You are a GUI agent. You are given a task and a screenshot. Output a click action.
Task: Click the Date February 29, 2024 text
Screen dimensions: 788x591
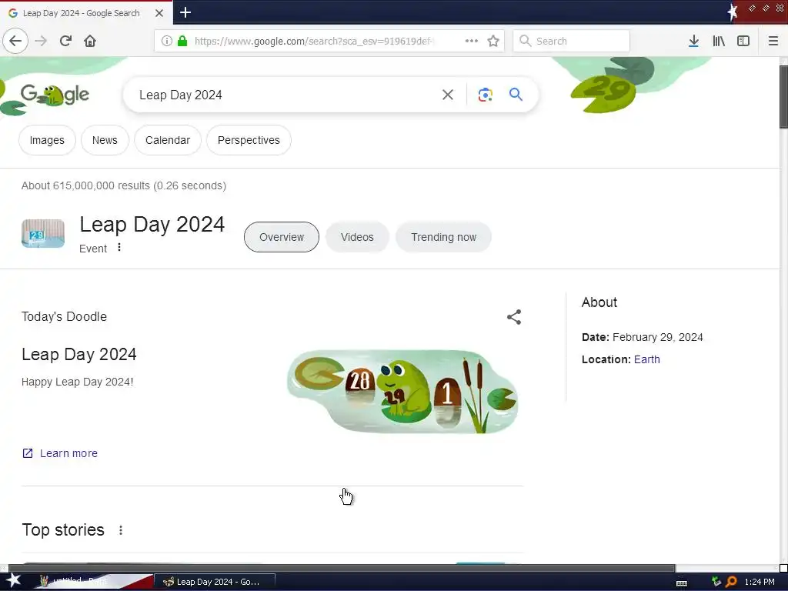[x=643, y=337]
